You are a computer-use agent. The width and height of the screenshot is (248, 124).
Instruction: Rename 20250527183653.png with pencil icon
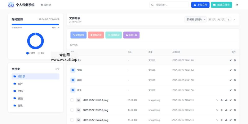click(231, 100)
